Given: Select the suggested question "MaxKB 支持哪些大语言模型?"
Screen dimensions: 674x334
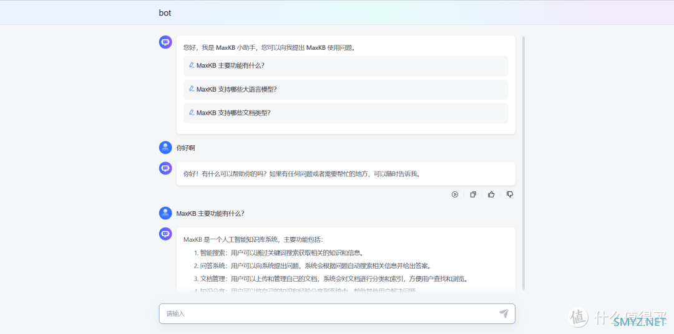Looking at the screenshot, I should 346,89.
